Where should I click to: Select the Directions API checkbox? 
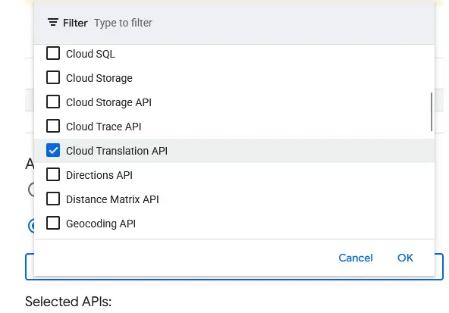point(53,174)
